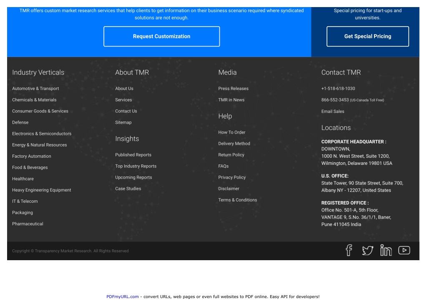The width and height of the screenshot is (427, 301).
Task: Open Case Studies link
Action: (x=128, y=189)
